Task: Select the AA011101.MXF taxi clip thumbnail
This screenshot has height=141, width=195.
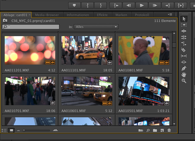Action: 87,50
